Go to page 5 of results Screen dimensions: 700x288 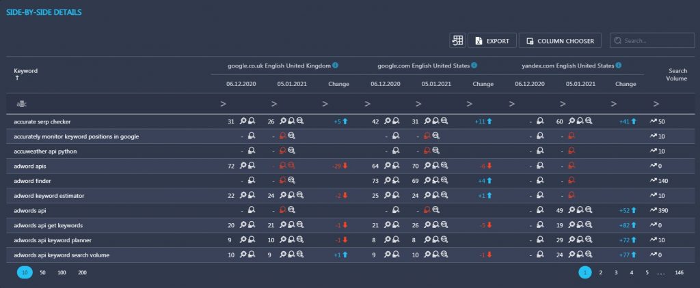[647, 272]
